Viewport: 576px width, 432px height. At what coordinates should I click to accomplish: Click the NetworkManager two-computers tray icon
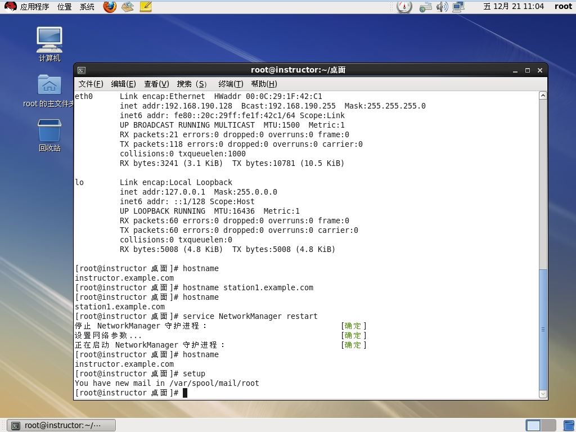[x=458, y=7]
